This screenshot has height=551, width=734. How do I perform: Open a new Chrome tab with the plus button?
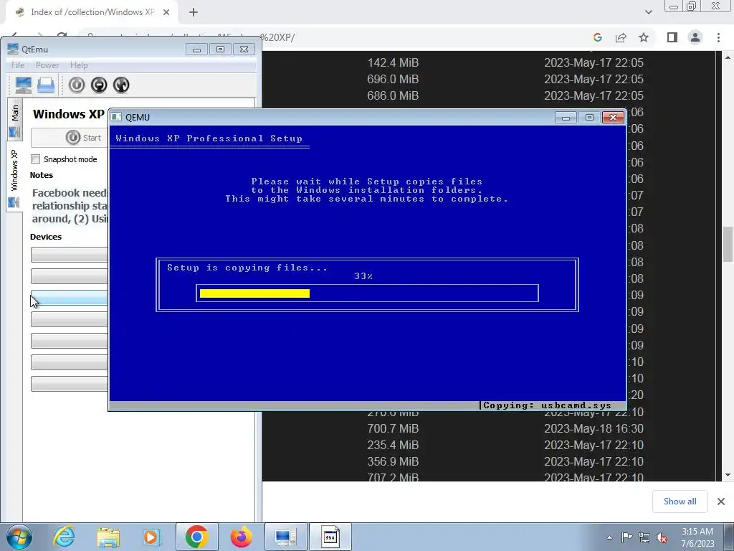coord(194,12)
